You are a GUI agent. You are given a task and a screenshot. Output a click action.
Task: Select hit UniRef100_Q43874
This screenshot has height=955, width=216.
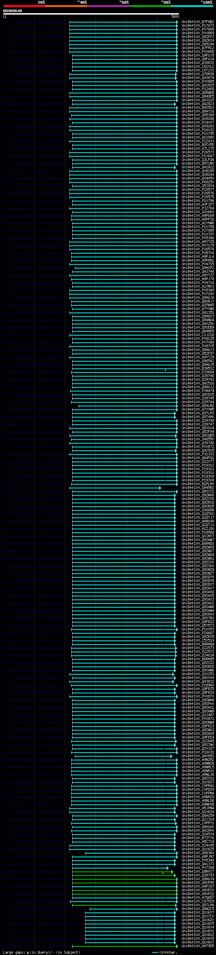click(198, 78)
